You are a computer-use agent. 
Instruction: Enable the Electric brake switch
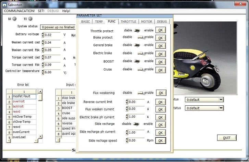(140, 53)
